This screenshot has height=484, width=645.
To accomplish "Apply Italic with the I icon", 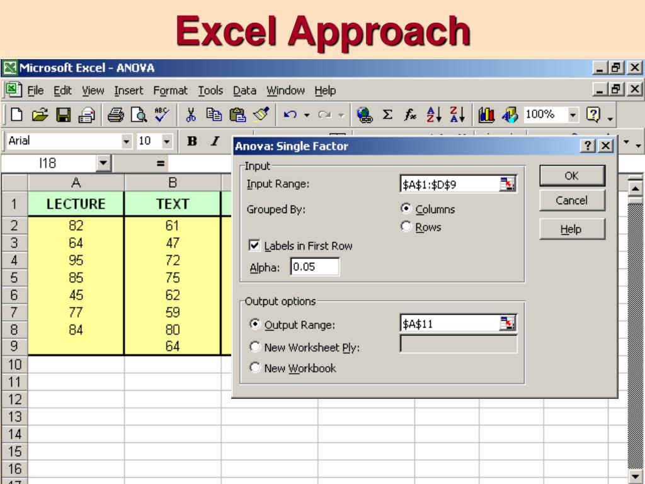I will tap(215, 141).
